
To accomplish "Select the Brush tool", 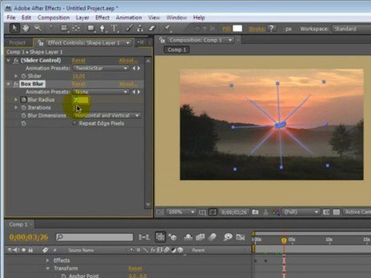I will tap(129, 28).
